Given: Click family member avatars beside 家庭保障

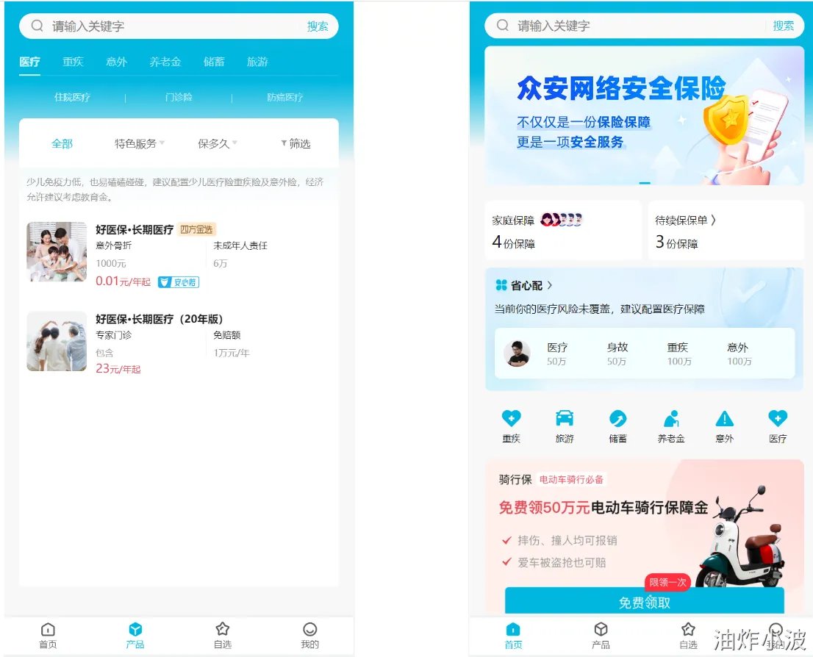Looking at the screenshot, I should point(561,220).
